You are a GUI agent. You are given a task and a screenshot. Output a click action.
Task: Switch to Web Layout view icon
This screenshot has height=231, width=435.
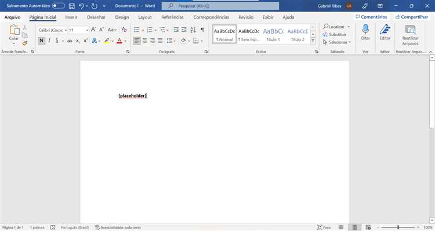[368, 228]
